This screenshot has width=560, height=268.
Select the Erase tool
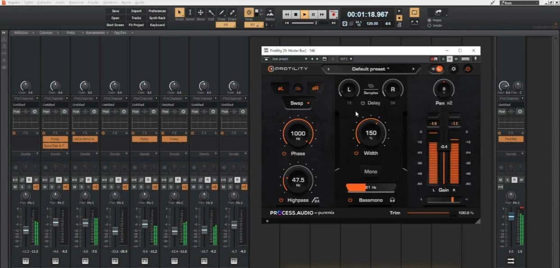[x=232, y=13]
